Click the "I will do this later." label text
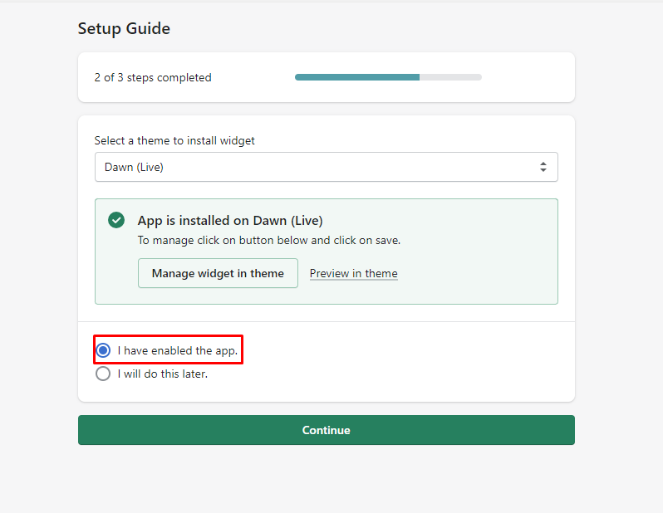This screenshot has width=663, height=513. pyautogui.click(x=162, y=374)
